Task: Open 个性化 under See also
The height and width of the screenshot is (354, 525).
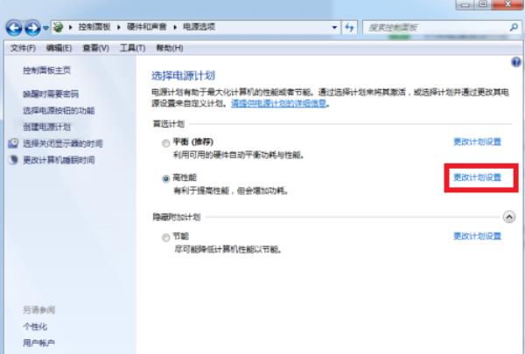Action: tap(35, 327)
